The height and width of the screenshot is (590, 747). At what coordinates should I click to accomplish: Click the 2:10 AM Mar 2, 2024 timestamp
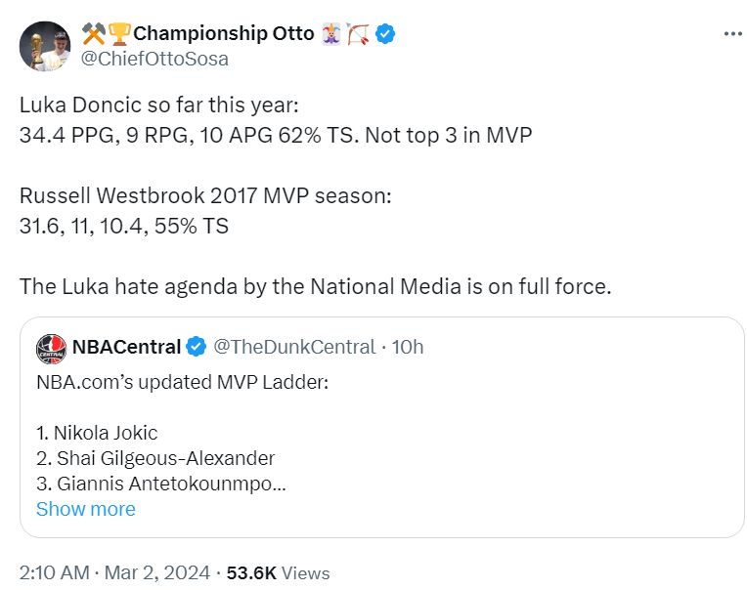[111, 573]
